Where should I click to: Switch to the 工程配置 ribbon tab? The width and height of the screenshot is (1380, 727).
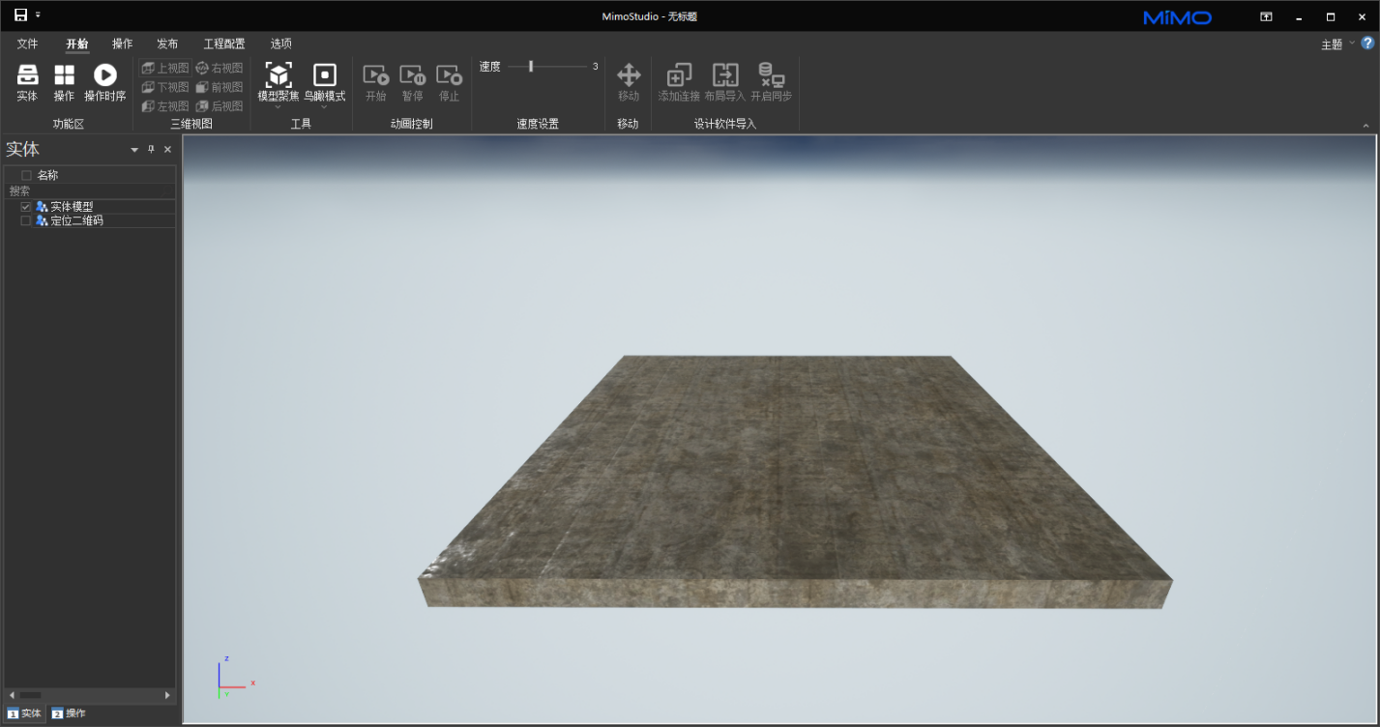pos(224,44)
